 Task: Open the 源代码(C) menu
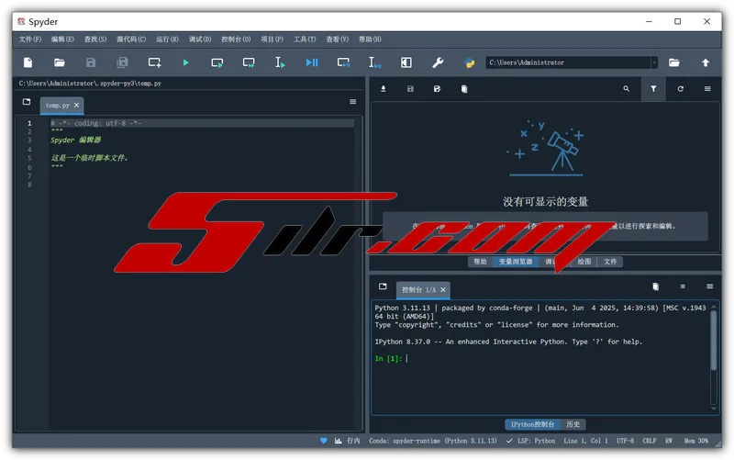131,39
